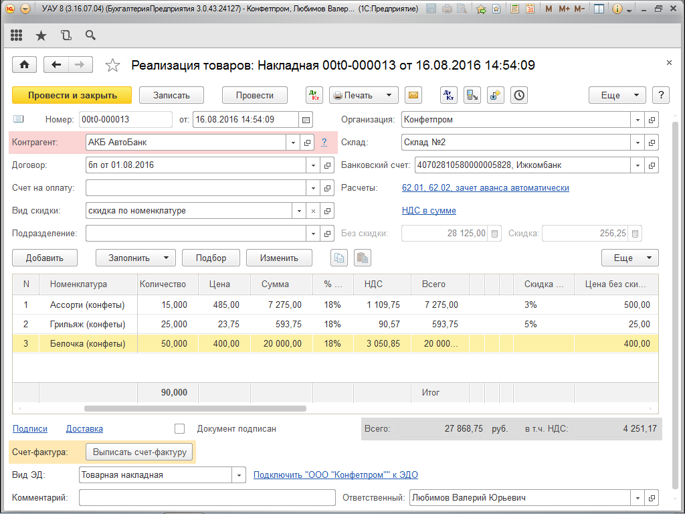Open the Заполнить dropdown button
This screenshot has height=514, width=685.
pyautogui.click(x=136, y=258)
